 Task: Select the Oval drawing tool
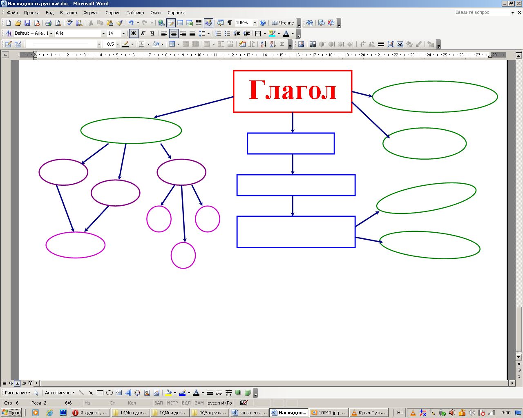[109, 393]
